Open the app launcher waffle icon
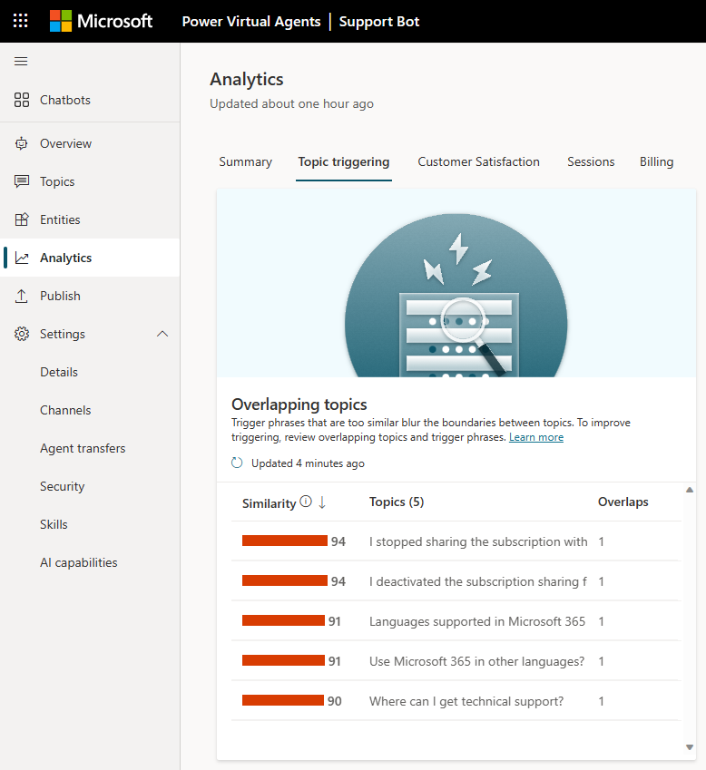 click(x=20, y=21)
